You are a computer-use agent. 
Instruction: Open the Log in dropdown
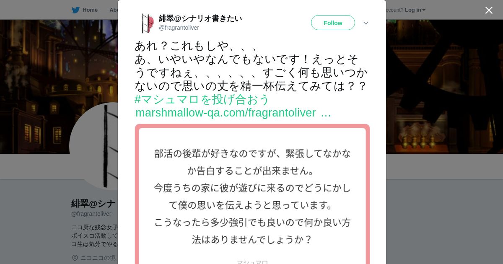[x=415, y=10]
